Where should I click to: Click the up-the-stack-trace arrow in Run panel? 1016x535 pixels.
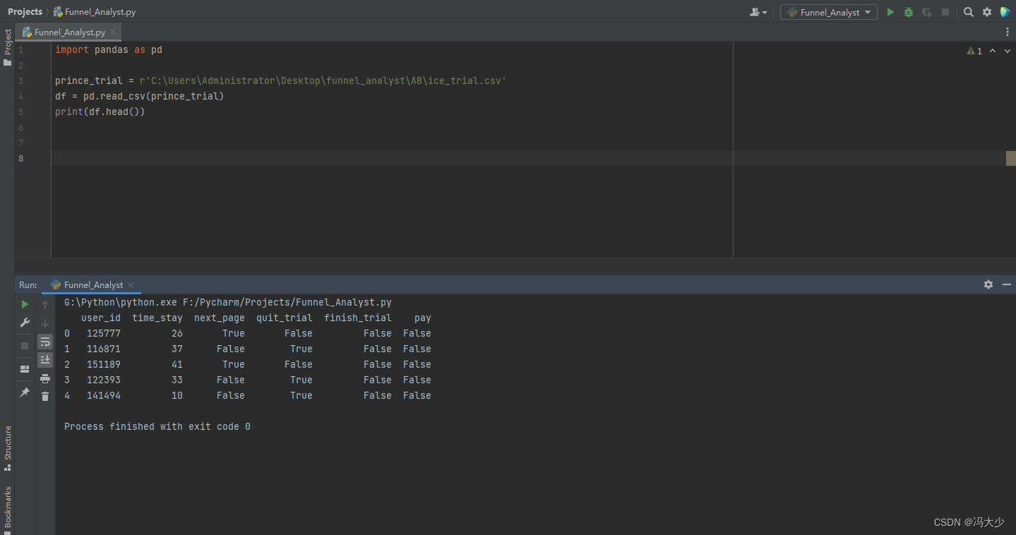pos(45,304)
